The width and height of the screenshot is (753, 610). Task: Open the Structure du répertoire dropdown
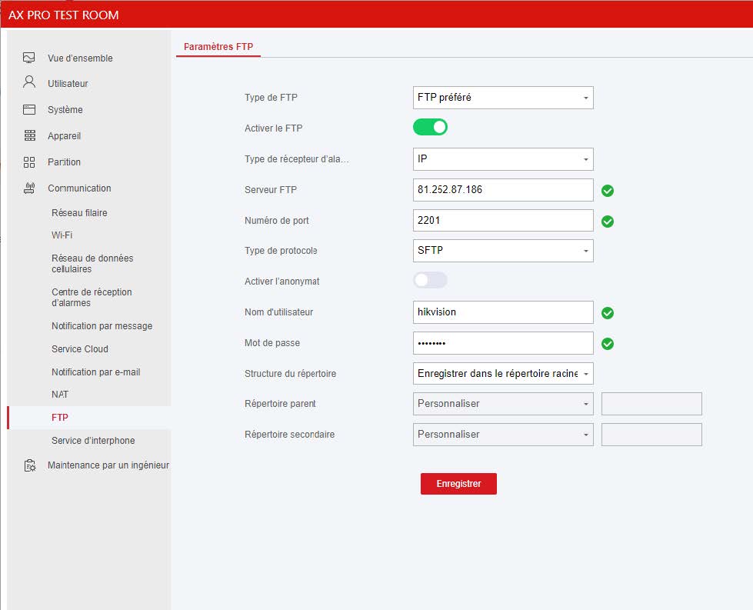tap(503, 373)
